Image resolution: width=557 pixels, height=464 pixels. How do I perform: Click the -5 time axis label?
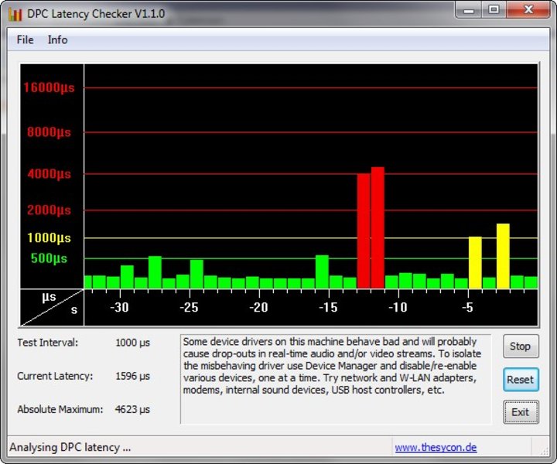tap(467, 307)
